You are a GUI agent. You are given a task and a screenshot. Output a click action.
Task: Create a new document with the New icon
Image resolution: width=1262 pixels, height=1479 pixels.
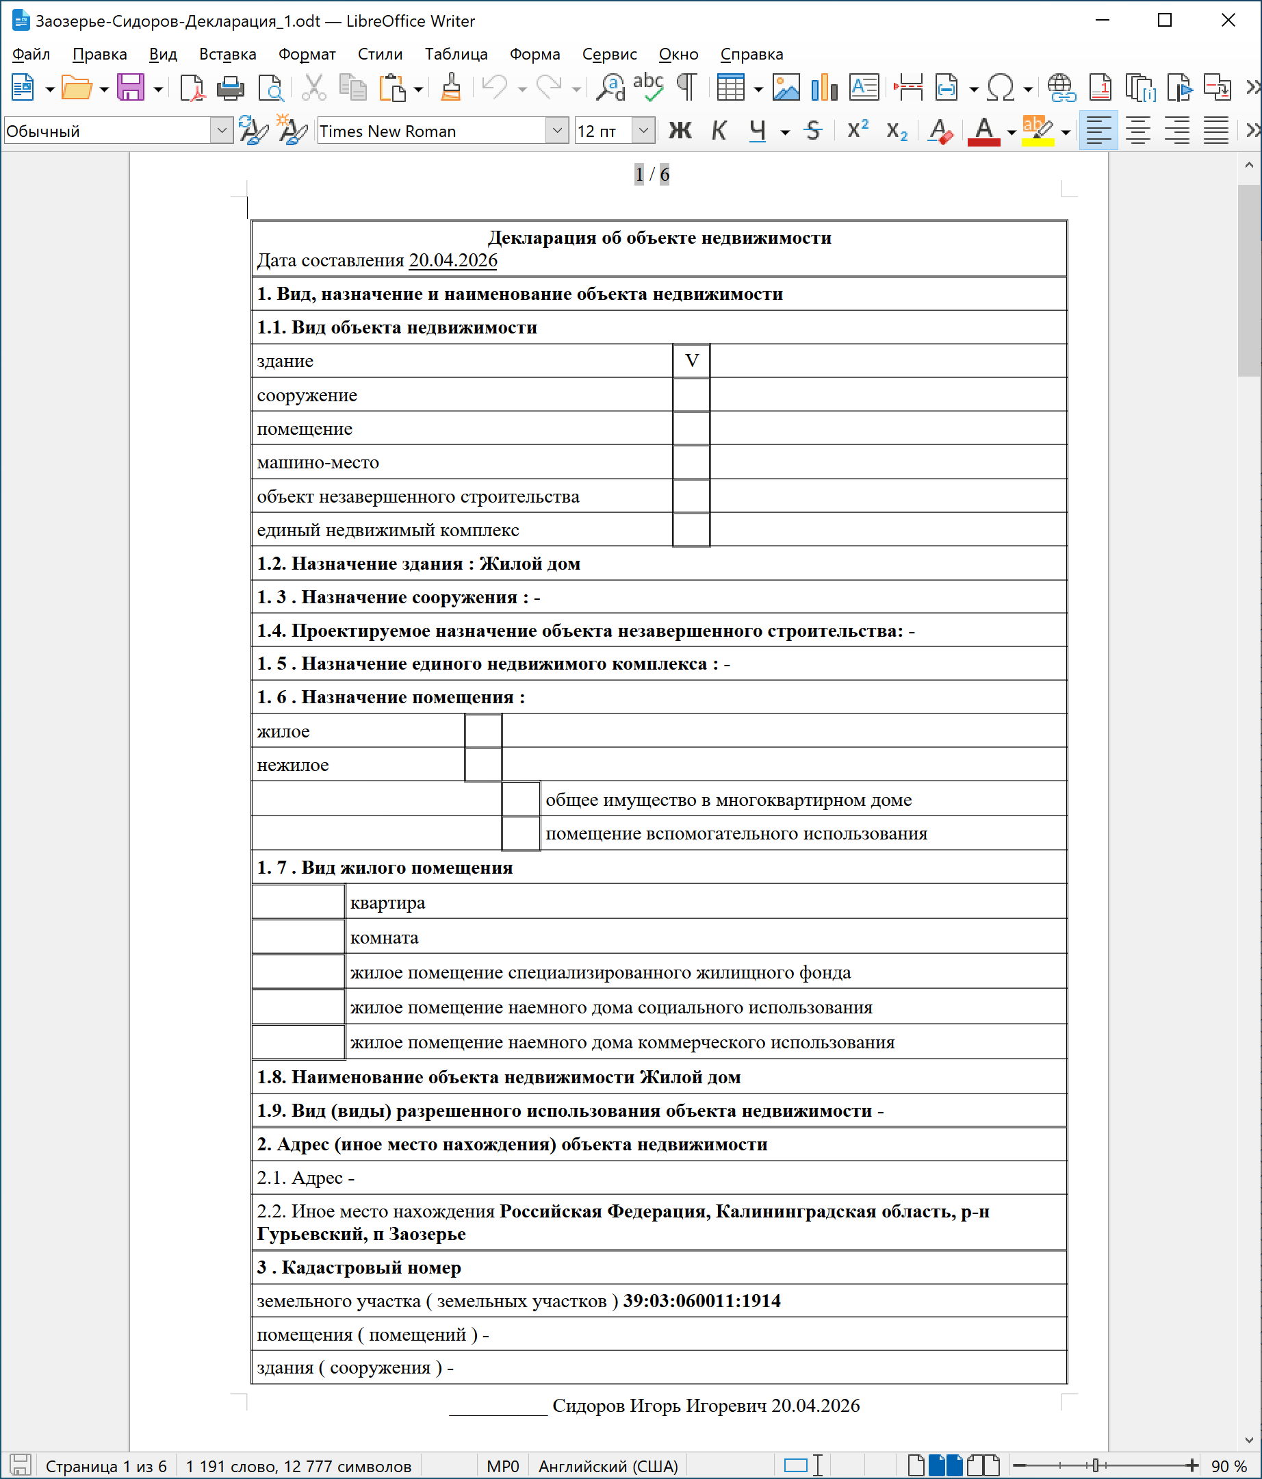(x=22, y=88)
